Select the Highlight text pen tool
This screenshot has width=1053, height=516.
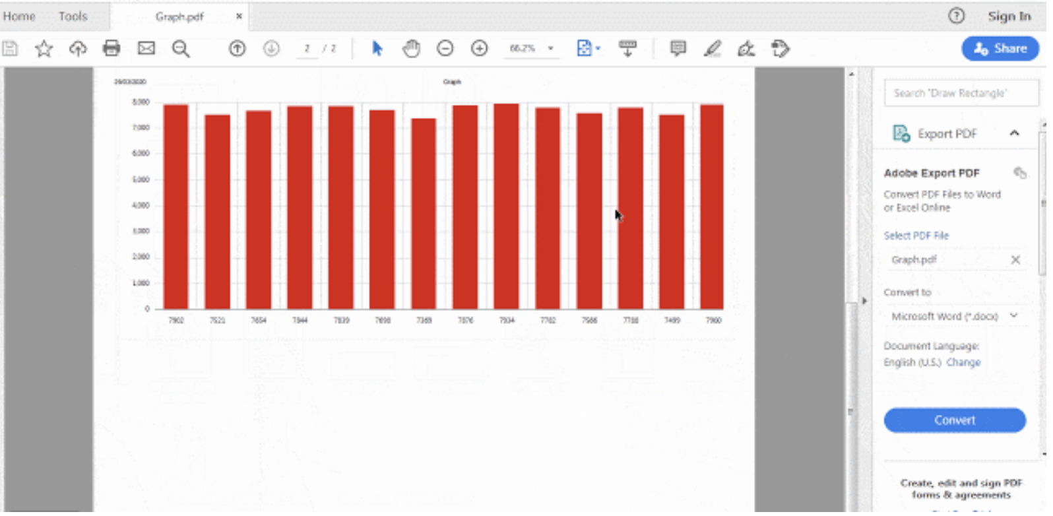pyautogui.click(x=713, y=48)
